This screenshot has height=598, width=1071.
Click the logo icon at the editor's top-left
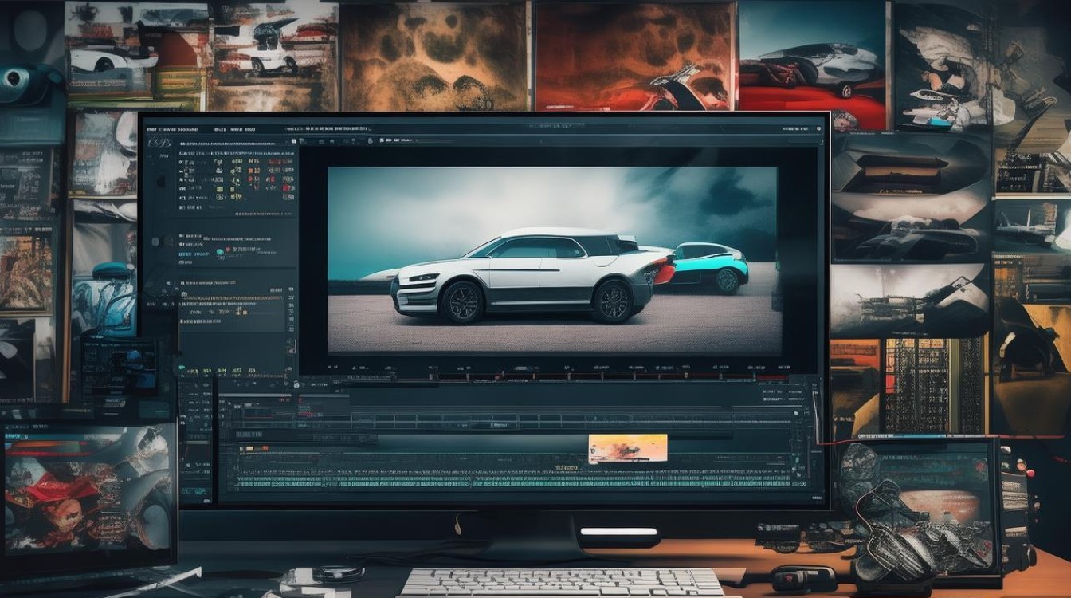[160, 142]
